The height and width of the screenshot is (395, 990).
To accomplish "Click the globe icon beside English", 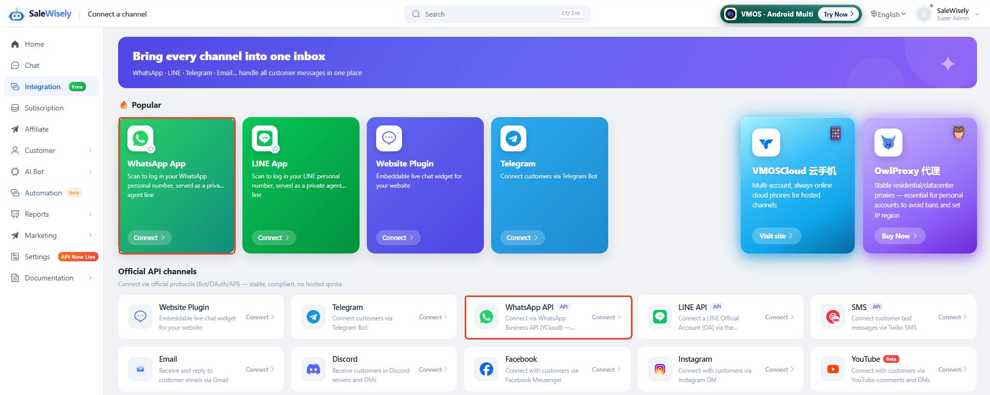I will [873, 14].
